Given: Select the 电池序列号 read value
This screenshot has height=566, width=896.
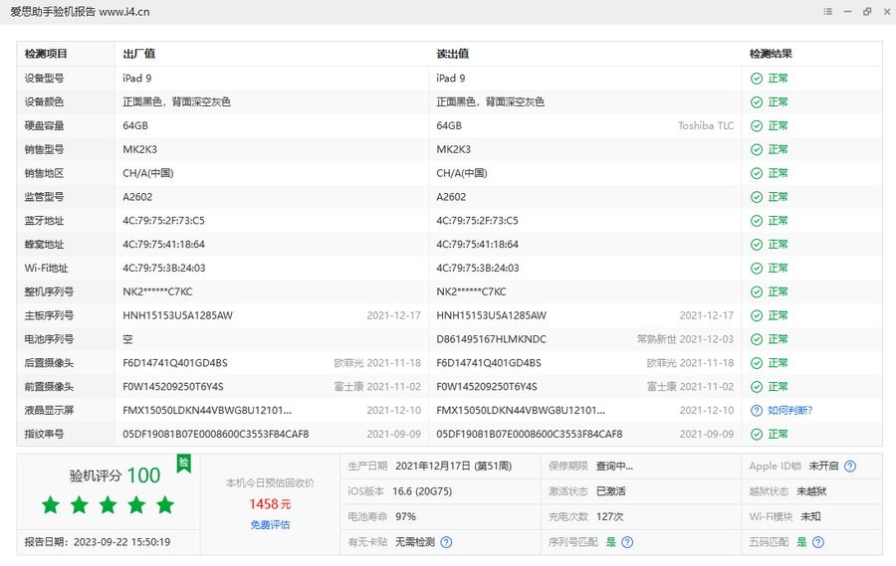Looking at the screenshot, I should pos(491,339).
